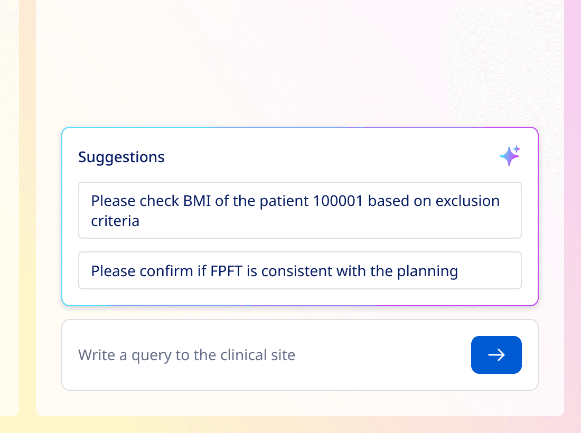Click the word "planning" in second suggestion
The image size is (581, 433).
coord(427,271)
